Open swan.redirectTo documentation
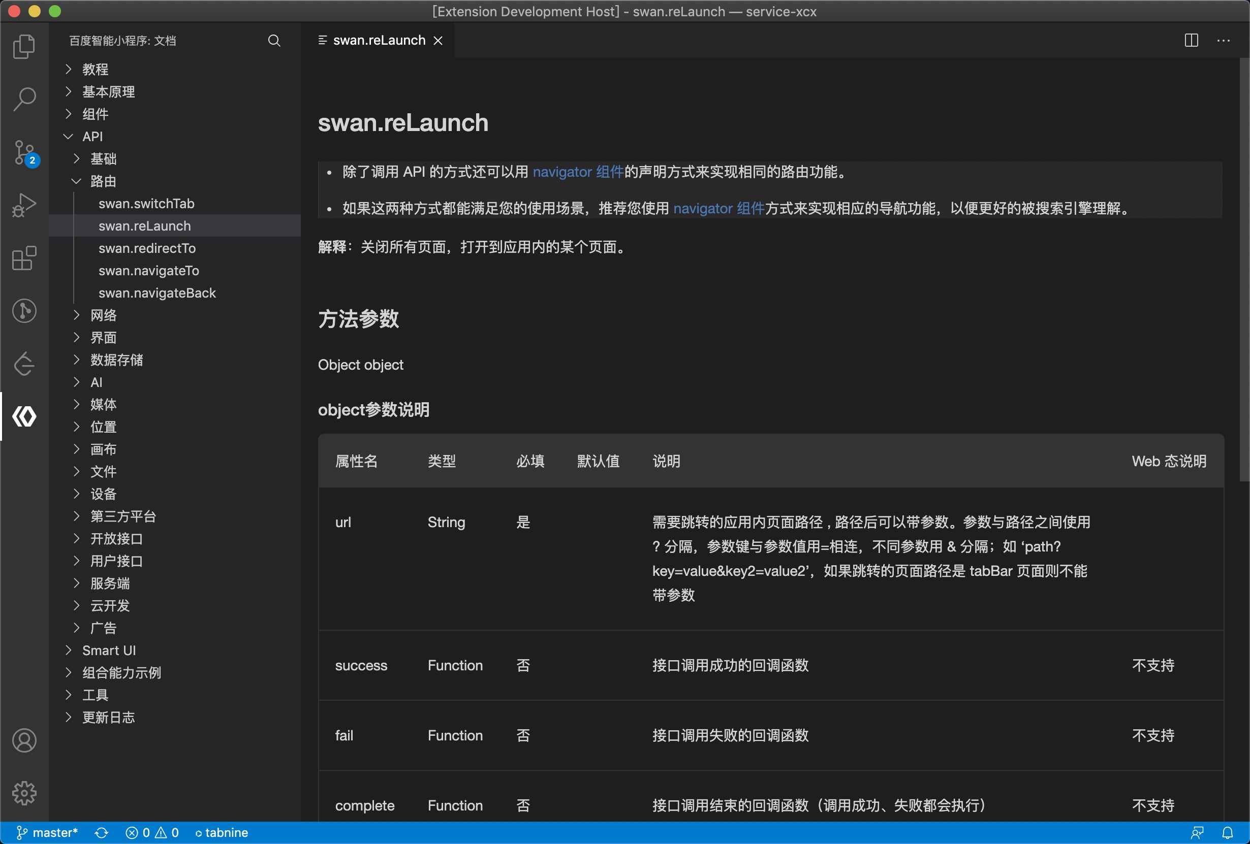1250x844 pixels. click(x=175, y=248)
